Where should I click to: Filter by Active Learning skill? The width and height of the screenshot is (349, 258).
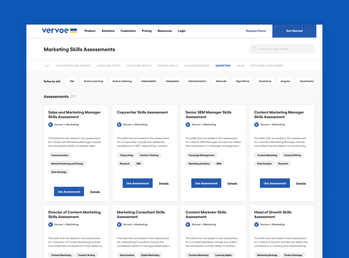[x=93, y=81]
